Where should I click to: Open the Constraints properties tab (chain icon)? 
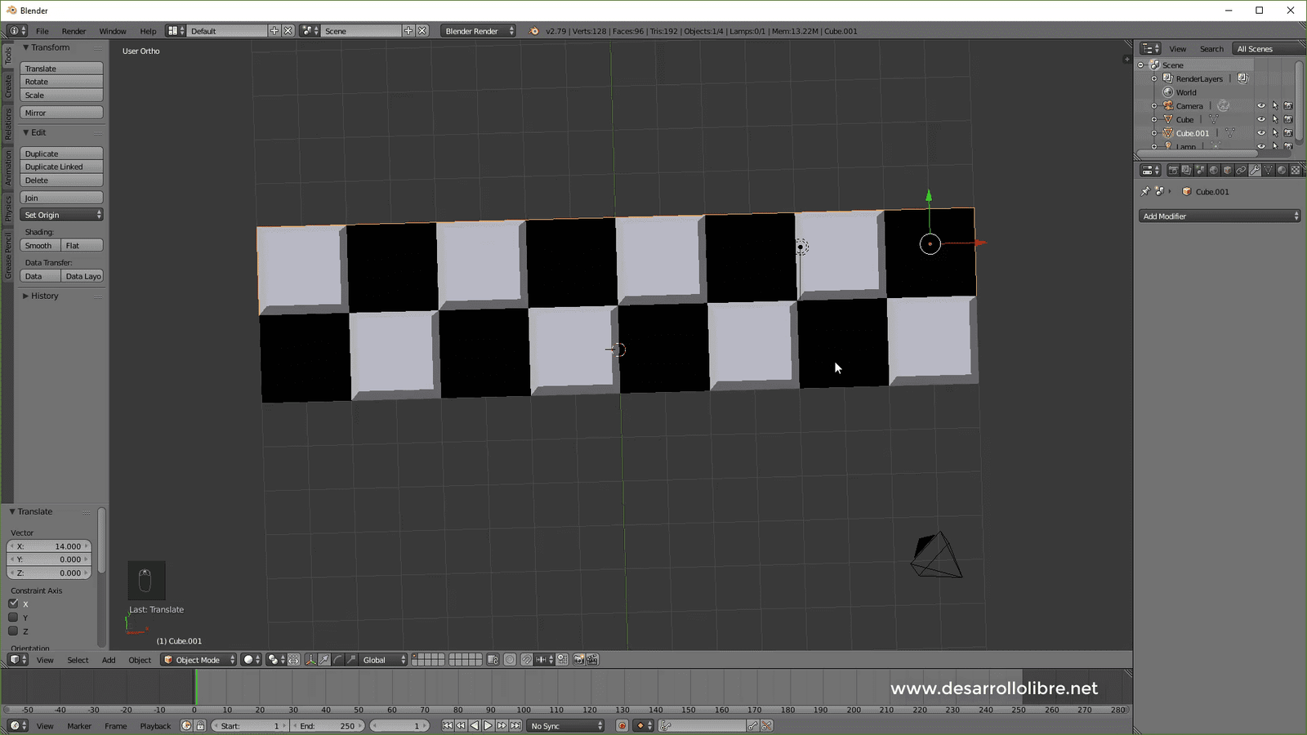(x=1241, y=170)
